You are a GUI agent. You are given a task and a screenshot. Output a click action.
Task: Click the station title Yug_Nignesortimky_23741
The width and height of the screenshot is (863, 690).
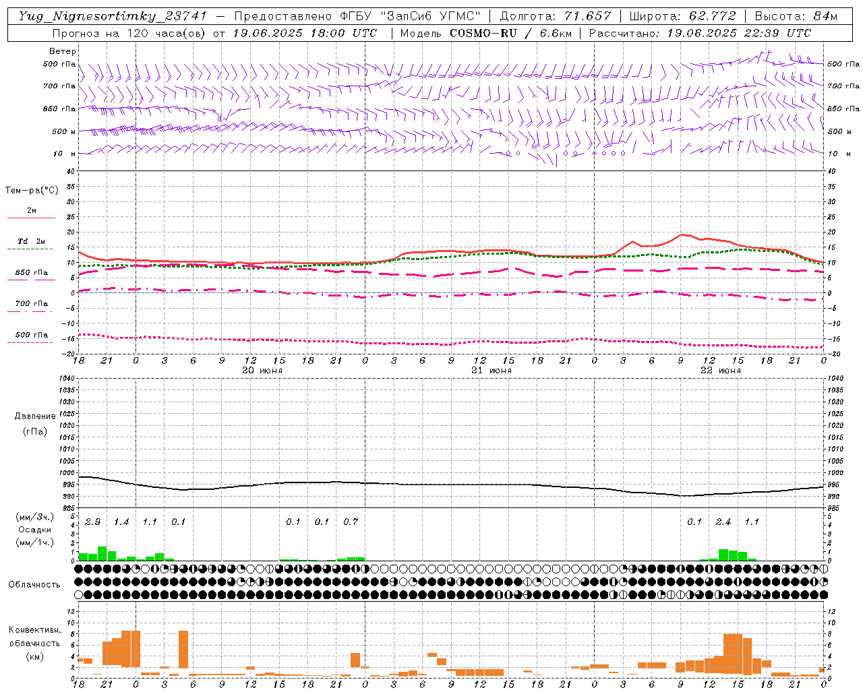[113, 16]
